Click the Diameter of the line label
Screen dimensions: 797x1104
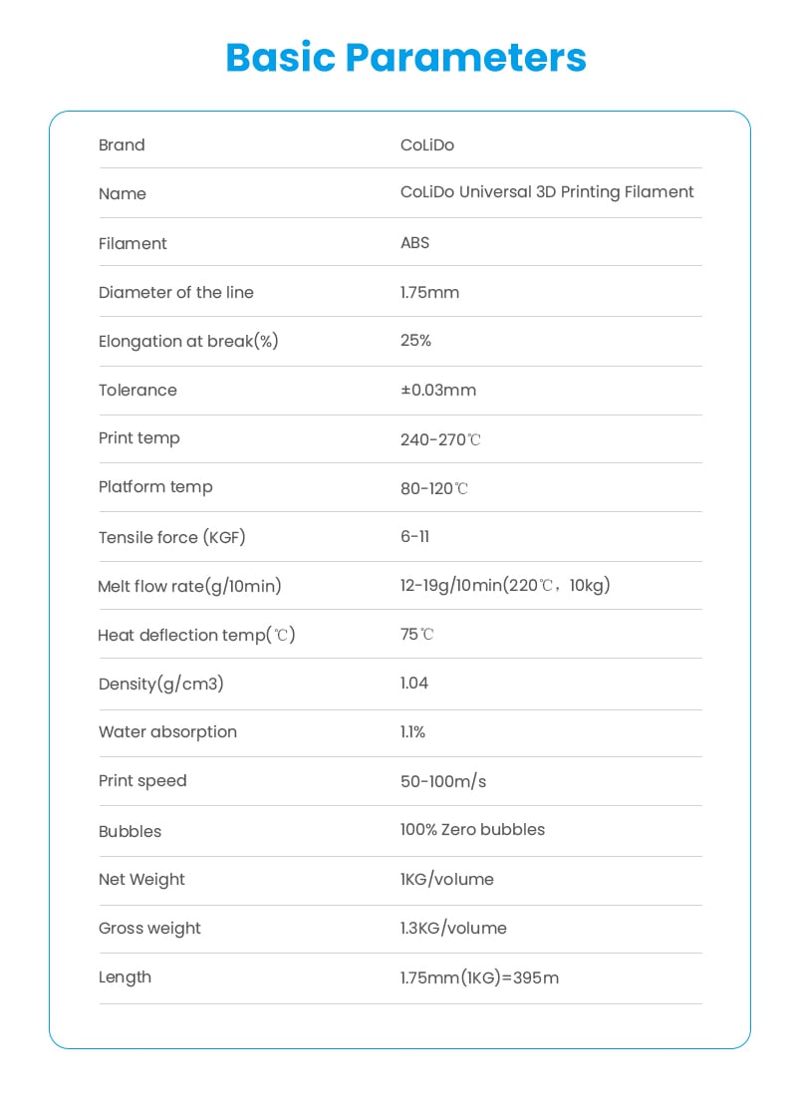(175, 293)
